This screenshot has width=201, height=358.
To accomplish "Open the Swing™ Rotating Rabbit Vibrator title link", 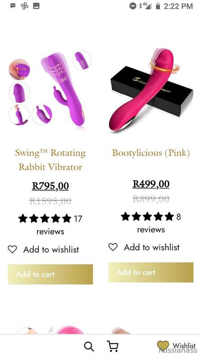I will coord(50,160).
